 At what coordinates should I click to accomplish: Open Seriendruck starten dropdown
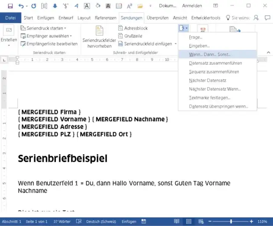pyautogui.click(x=43, y=28)
